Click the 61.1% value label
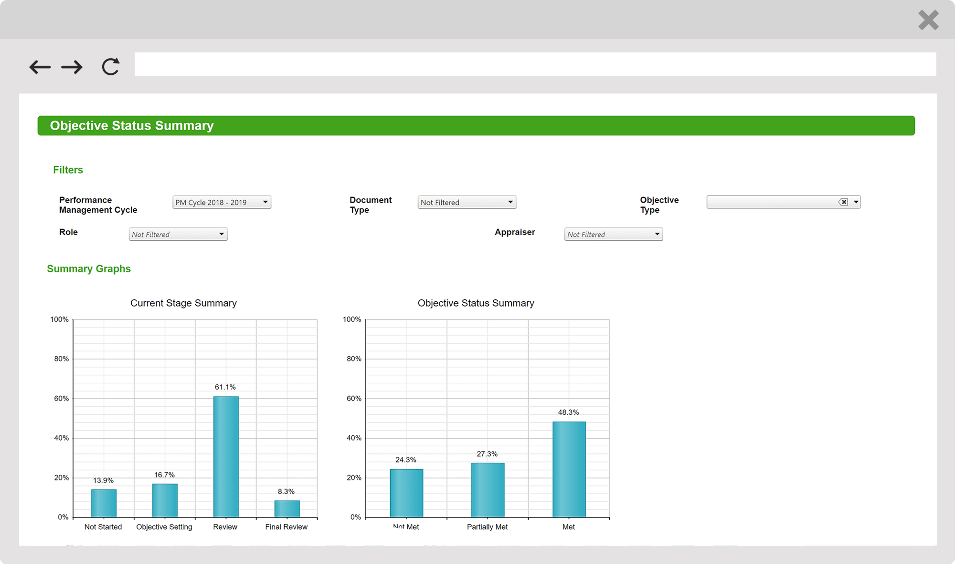The image size is (955, 564). click(x=225, y=387)
